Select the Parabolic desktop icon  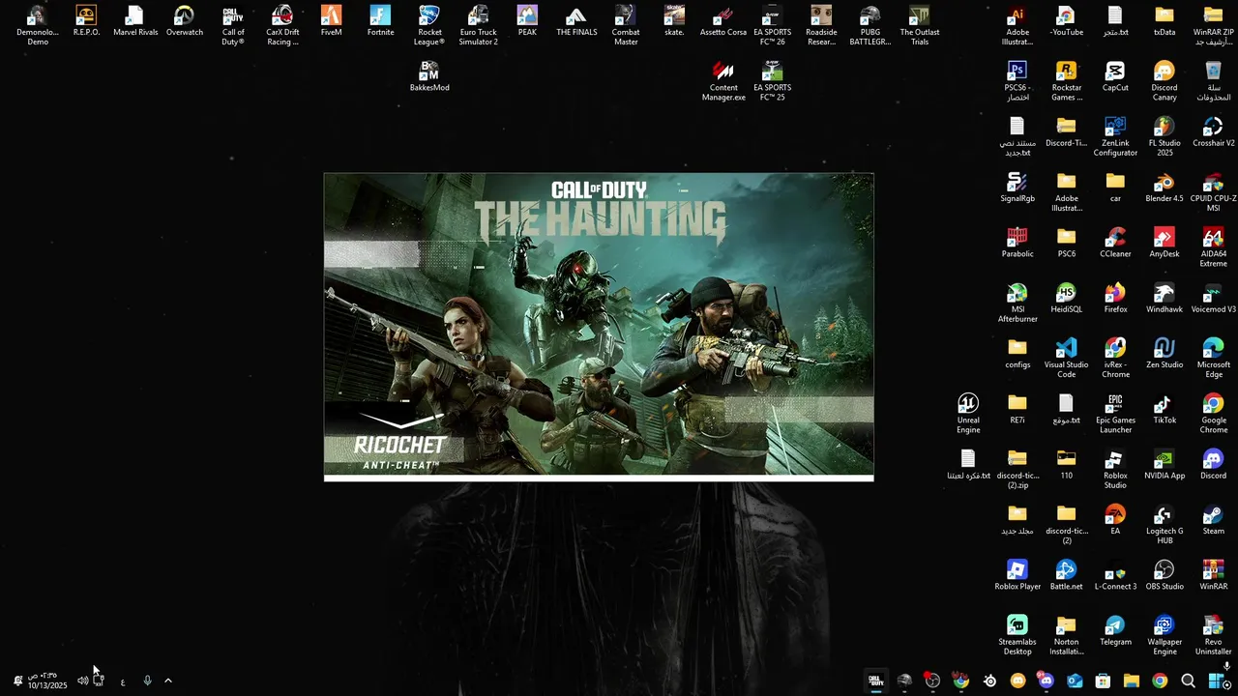click(x=1017, y=243)
